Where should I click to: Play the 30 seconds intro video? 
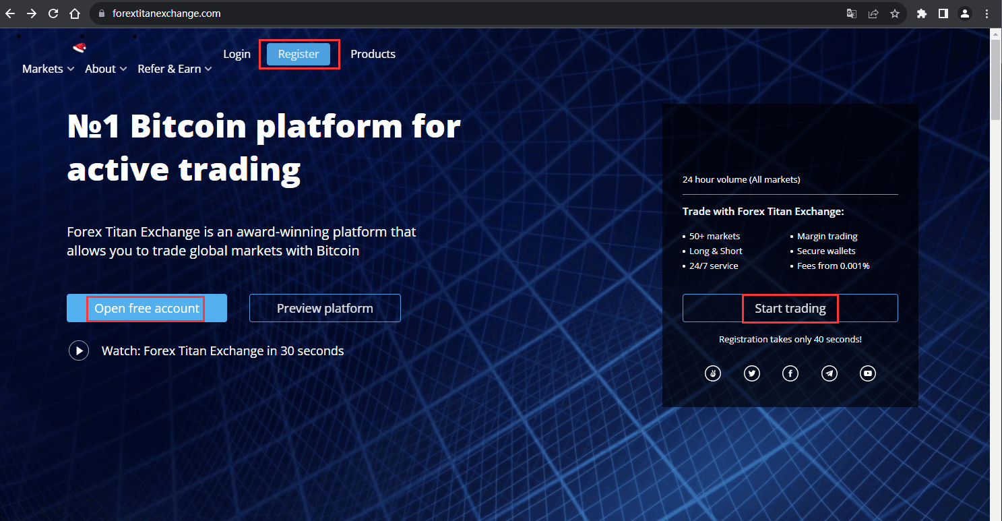(x=79, y=350)
